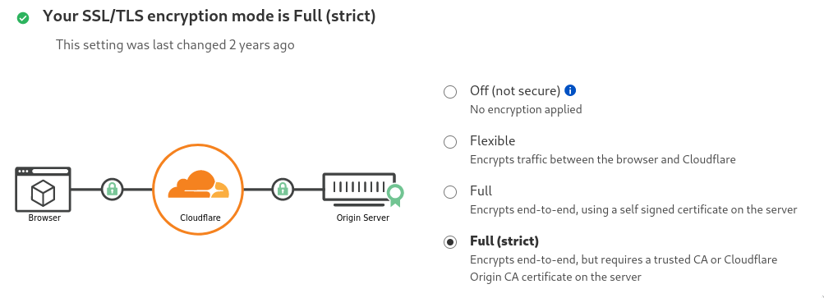This screenshot has height=298, width=824.
Task: Click the Cloudflare caption in the diagram
Action: tap(200, 218)
